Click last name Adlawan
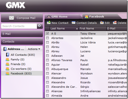 click(57, 56)
